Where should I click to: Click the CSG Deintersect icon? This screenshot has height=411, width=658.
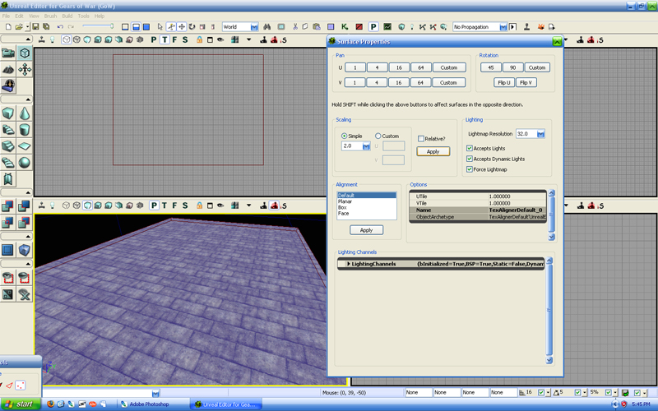[x=25, y=222]
